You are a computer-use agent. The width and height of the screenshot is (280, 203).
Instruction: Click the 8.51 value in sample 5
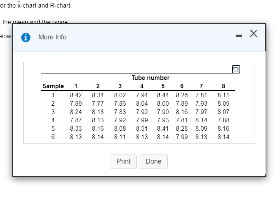pos(142,128)
